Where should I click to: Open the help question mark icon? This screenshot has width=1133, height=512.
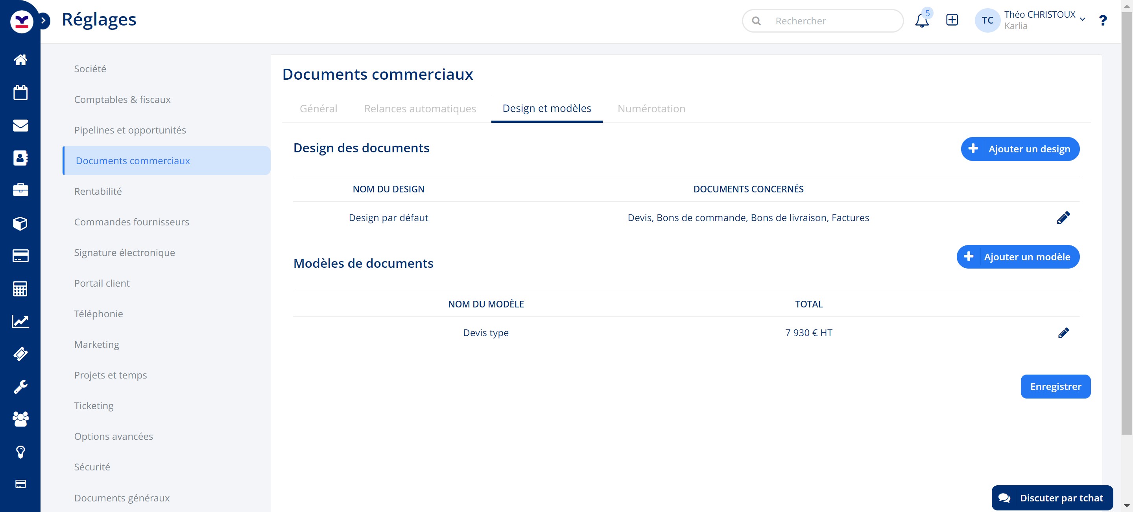point(1103,21)
